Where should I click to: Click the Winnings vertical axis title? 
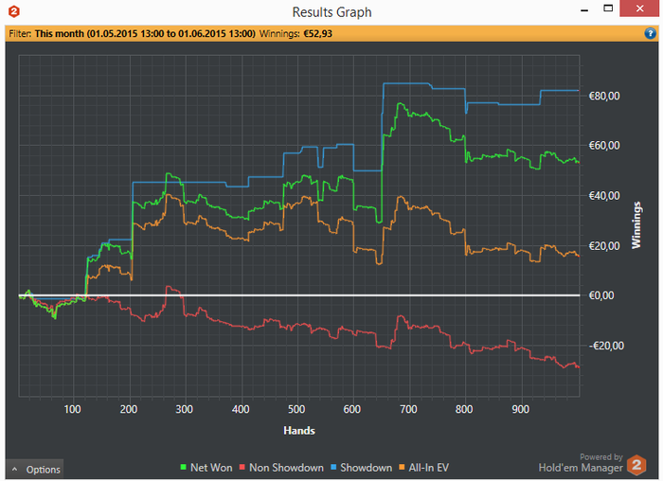coord(636,224)
